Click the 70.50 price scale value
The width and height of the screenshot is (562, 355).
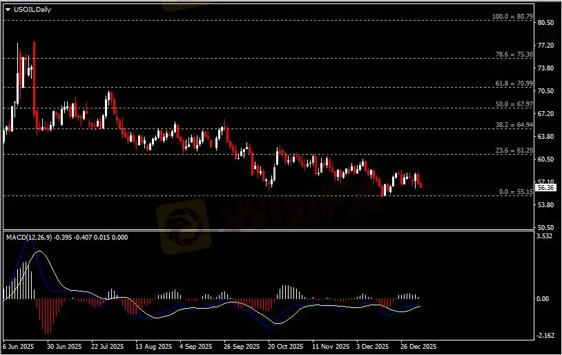click(546, 91)
